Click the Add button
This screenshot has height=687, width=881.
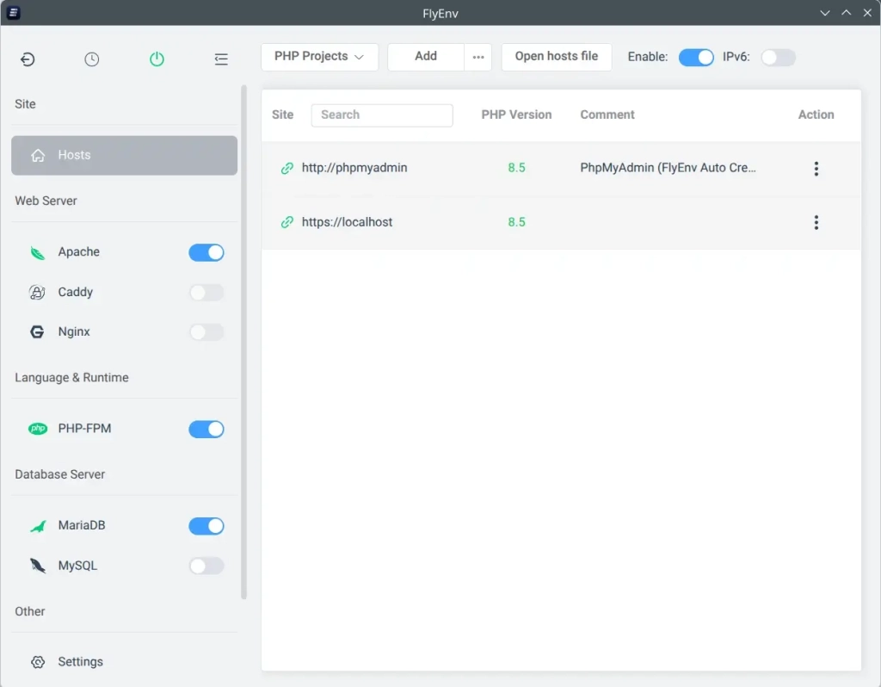426,57
